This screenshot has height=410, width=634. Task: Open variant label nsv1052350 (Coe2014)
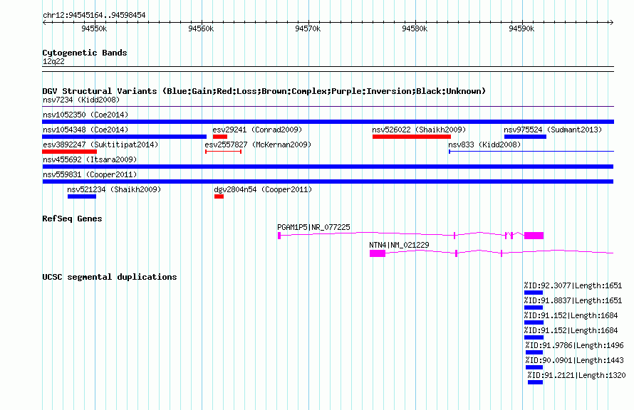pos(85,115)
